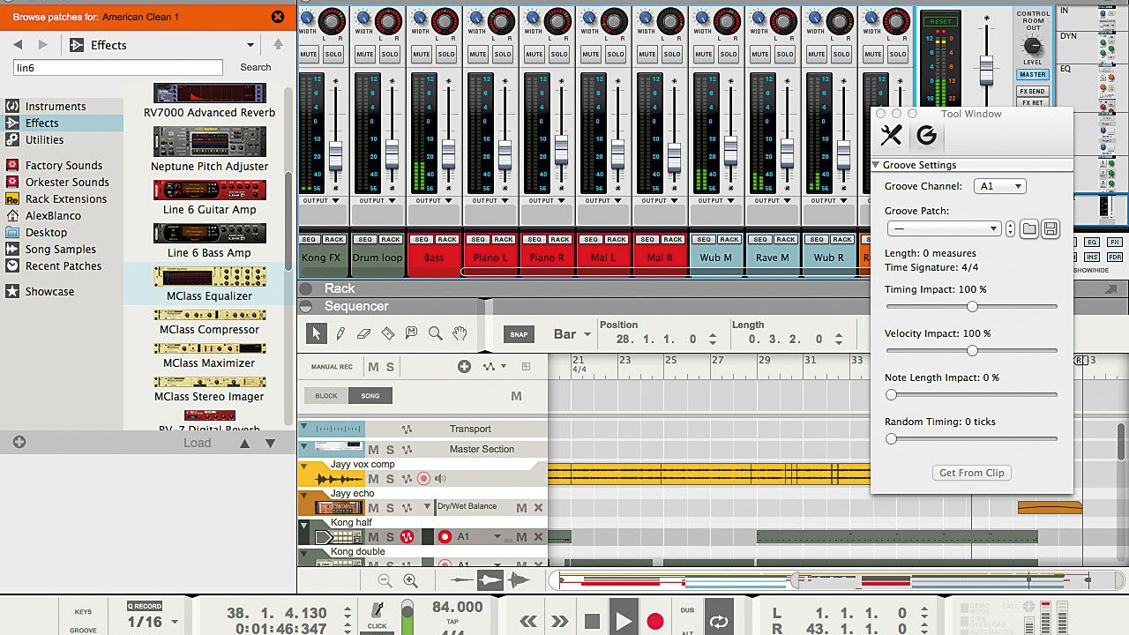Open Showcase in browser sidebar
The width and height of the screenshot is (1129, 635).
point(50,291)
